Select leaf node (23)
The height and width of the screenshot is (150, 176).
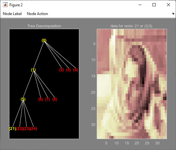point(27,129)
